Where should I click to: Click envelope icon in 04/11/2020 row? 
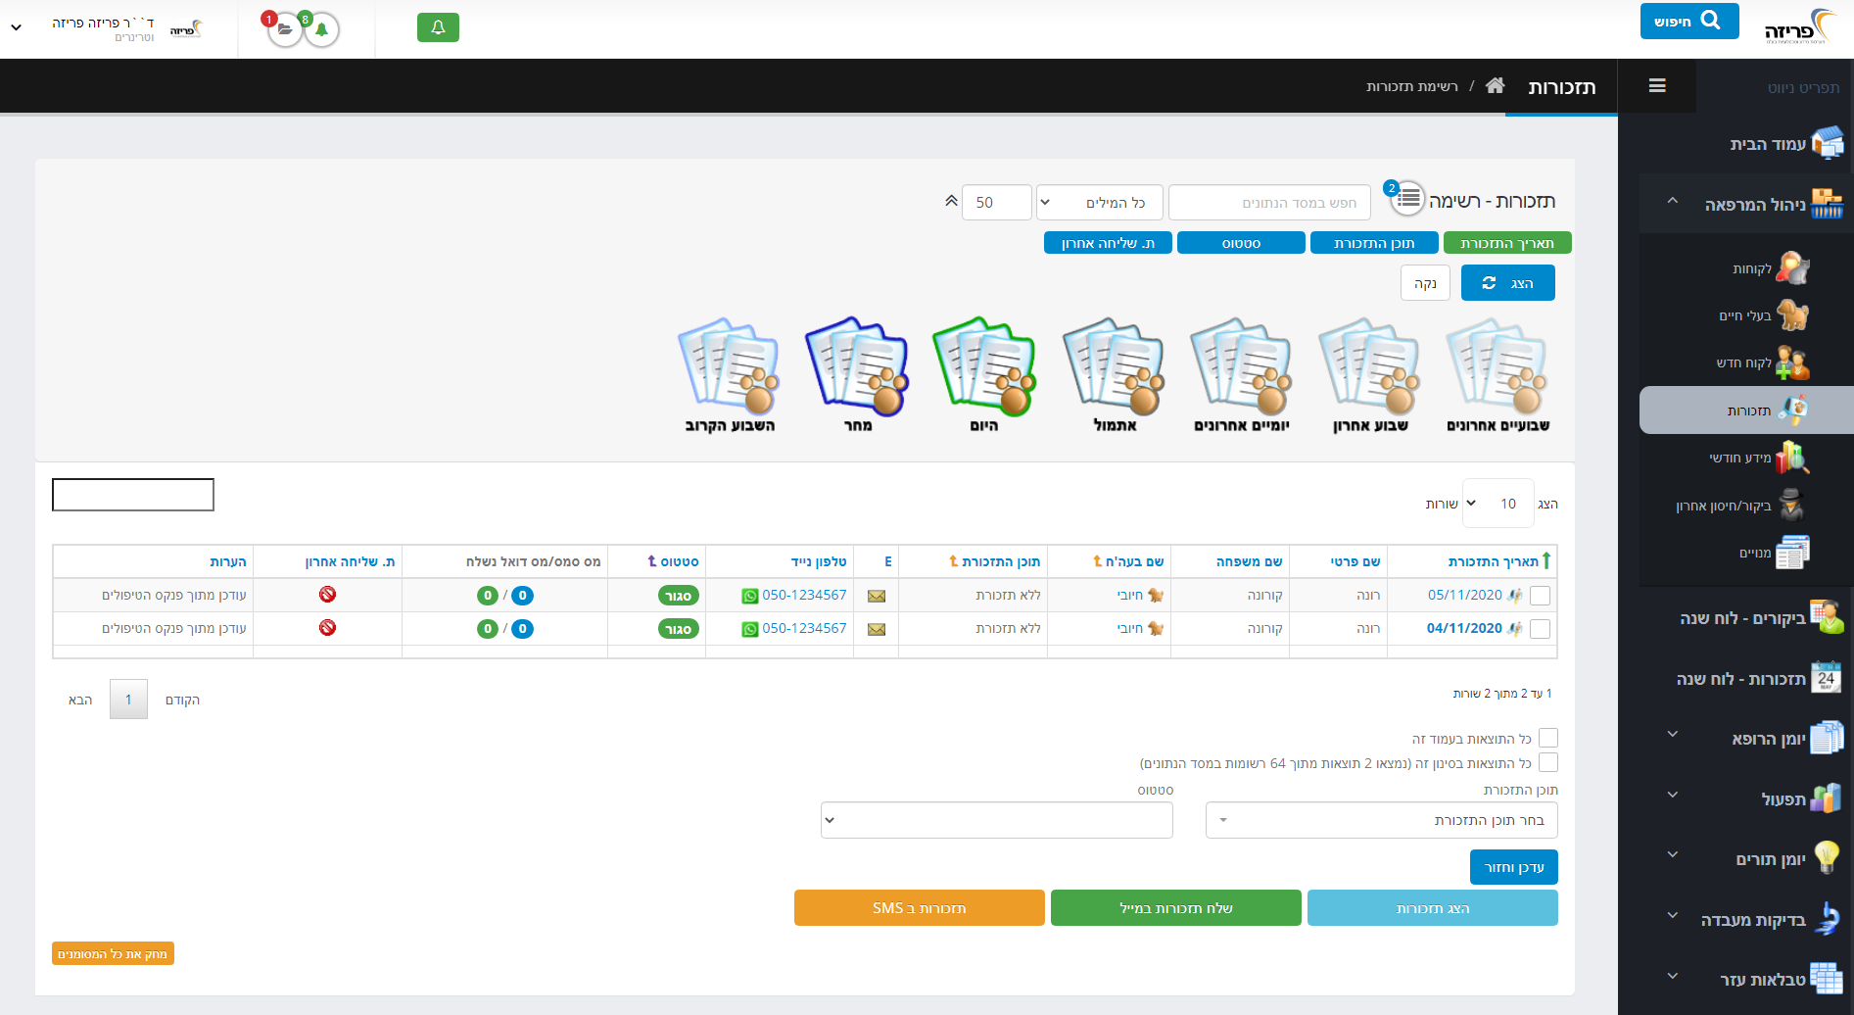(x=877, y=629)
